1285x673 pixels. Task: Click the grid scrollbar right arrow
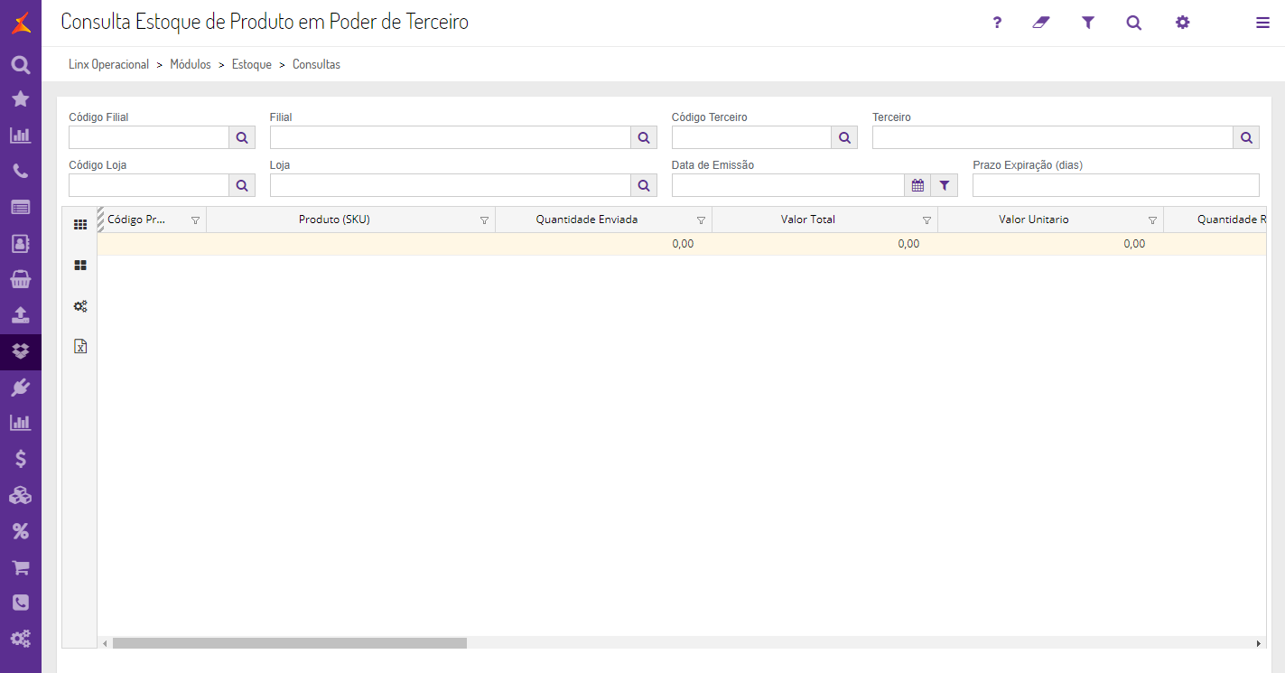[x=1259, y=643]
